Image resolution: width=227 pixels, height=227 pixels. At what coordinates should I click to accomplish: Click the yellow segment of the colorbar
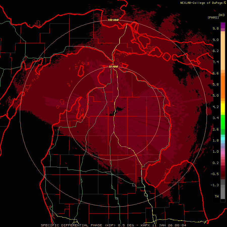pyautogui.click(x=223, y=108)
